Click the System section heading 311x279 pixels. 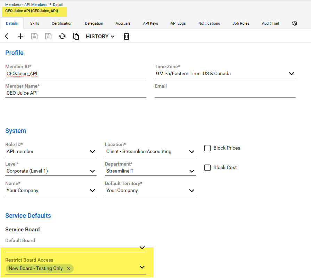point(16,131)
